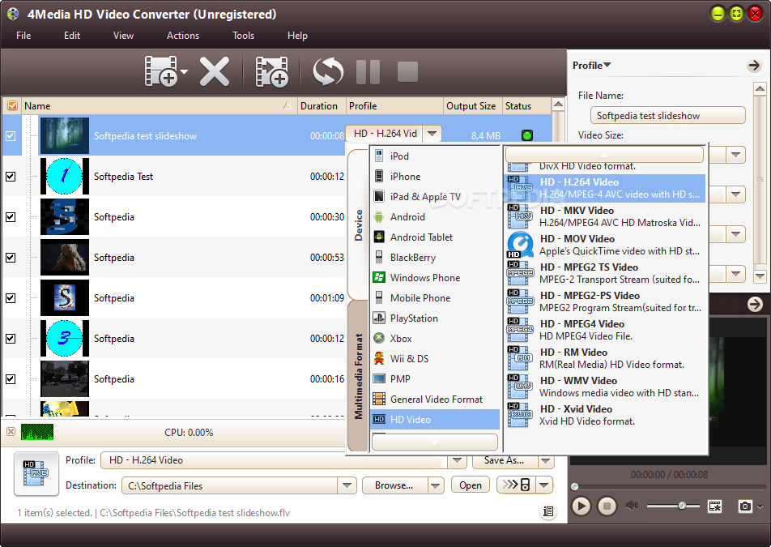
Task: Click the Browse... button
Action: [x=394, y=485]
